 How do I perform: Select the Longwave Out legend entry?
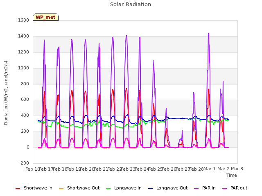point(168,188)
